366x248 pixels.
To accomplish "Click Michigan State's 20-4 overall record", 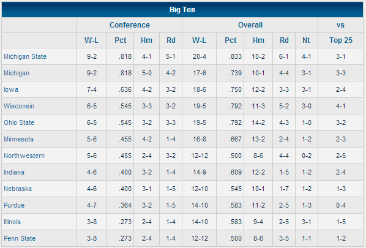I will 200,56.
